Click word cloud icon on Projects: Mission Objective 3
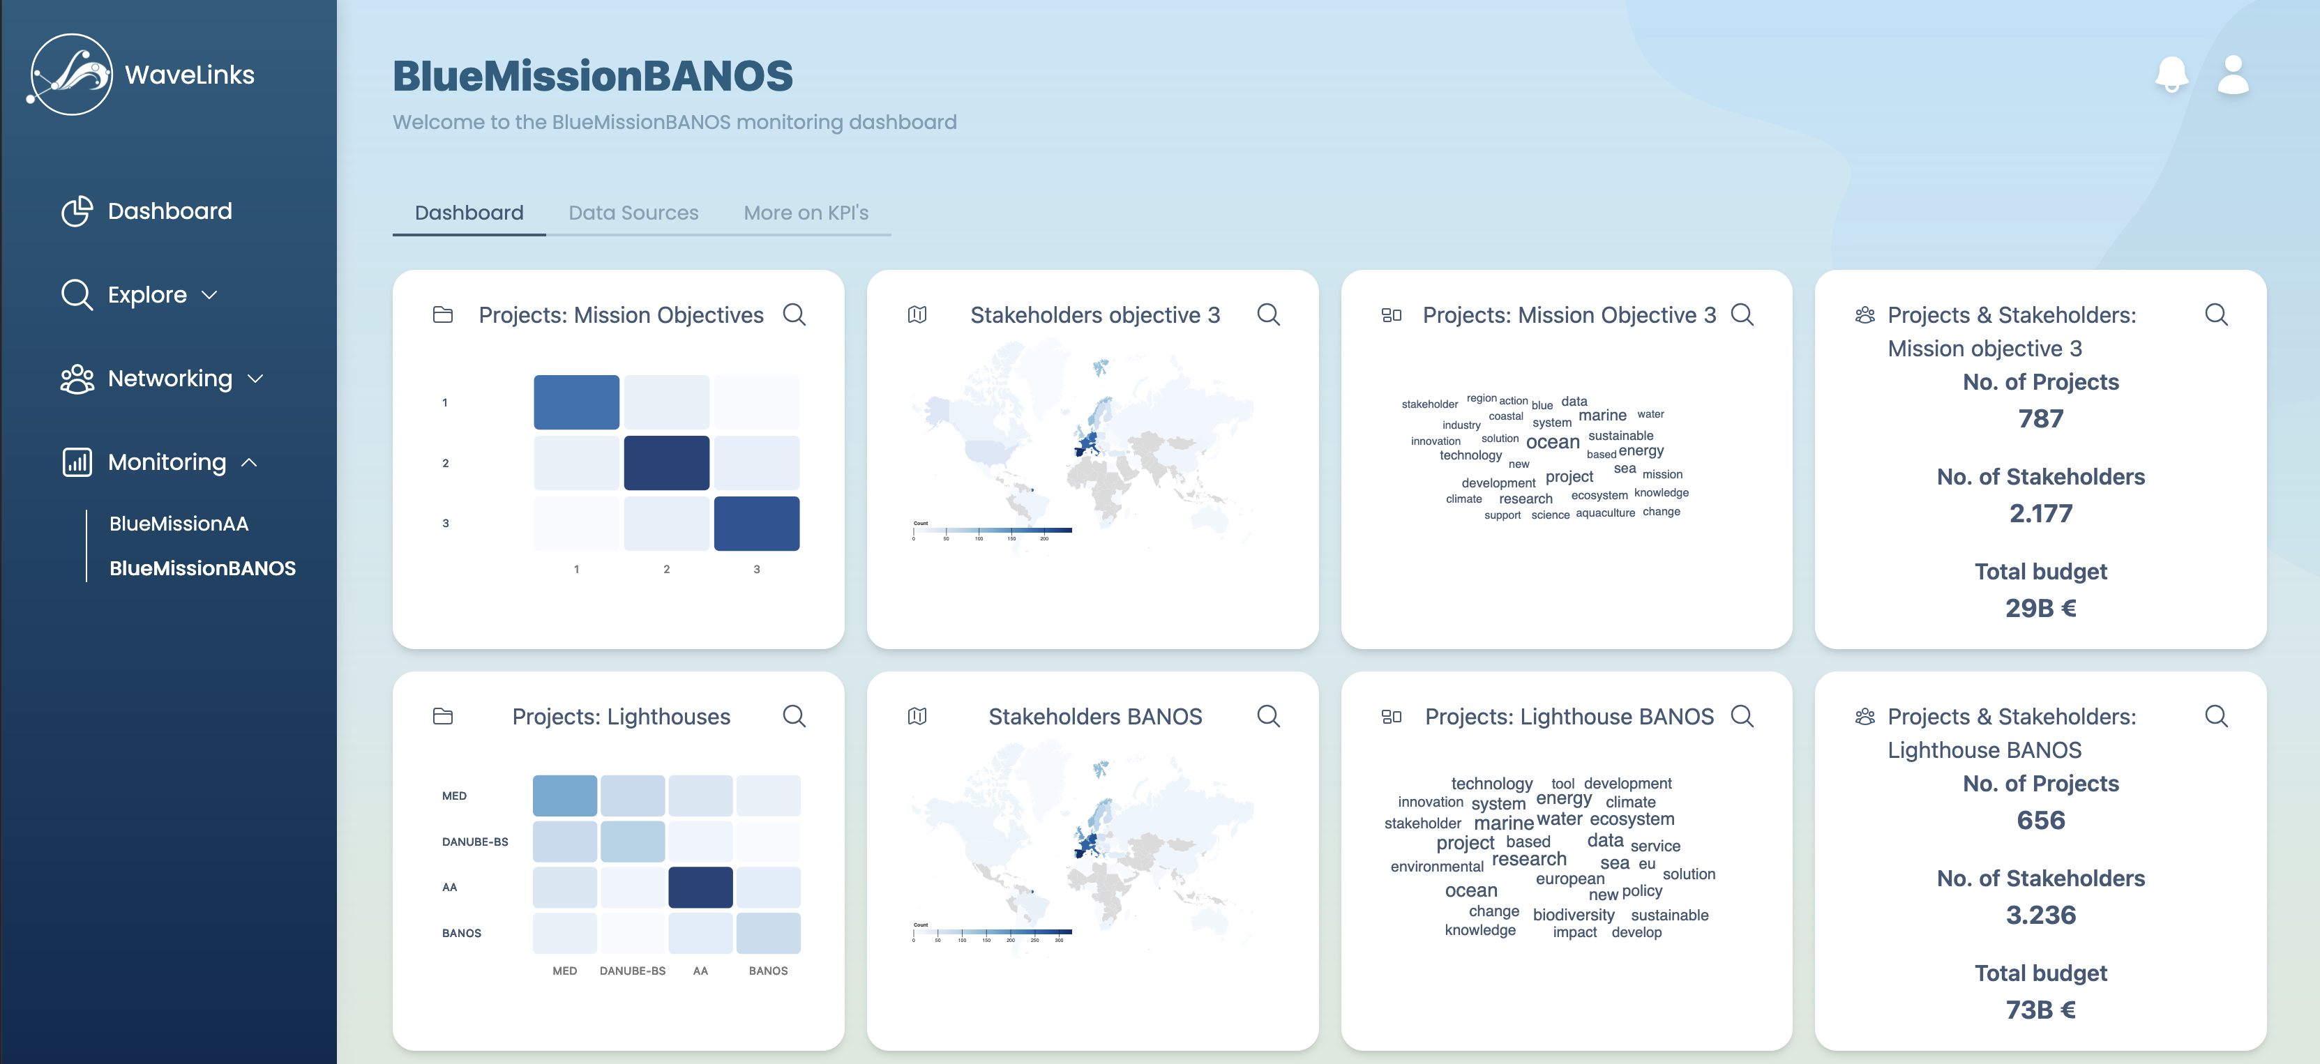 pyautogui.click(x=1392, y=315)
